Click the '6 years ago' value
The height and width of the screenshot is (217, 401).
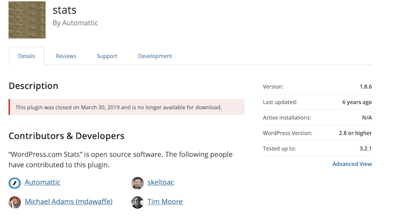click(357, 102)
